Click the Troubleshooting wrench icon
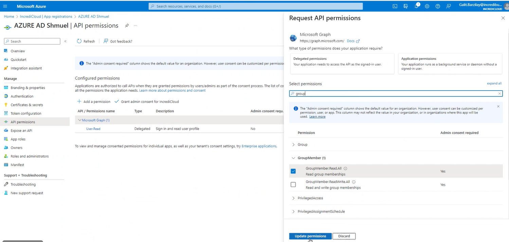The height and width of the screenshot is (242, 509). point(6,184)
